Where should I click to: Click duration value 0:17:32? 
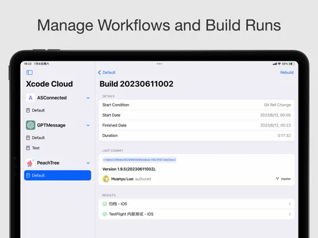click(284, 136)
